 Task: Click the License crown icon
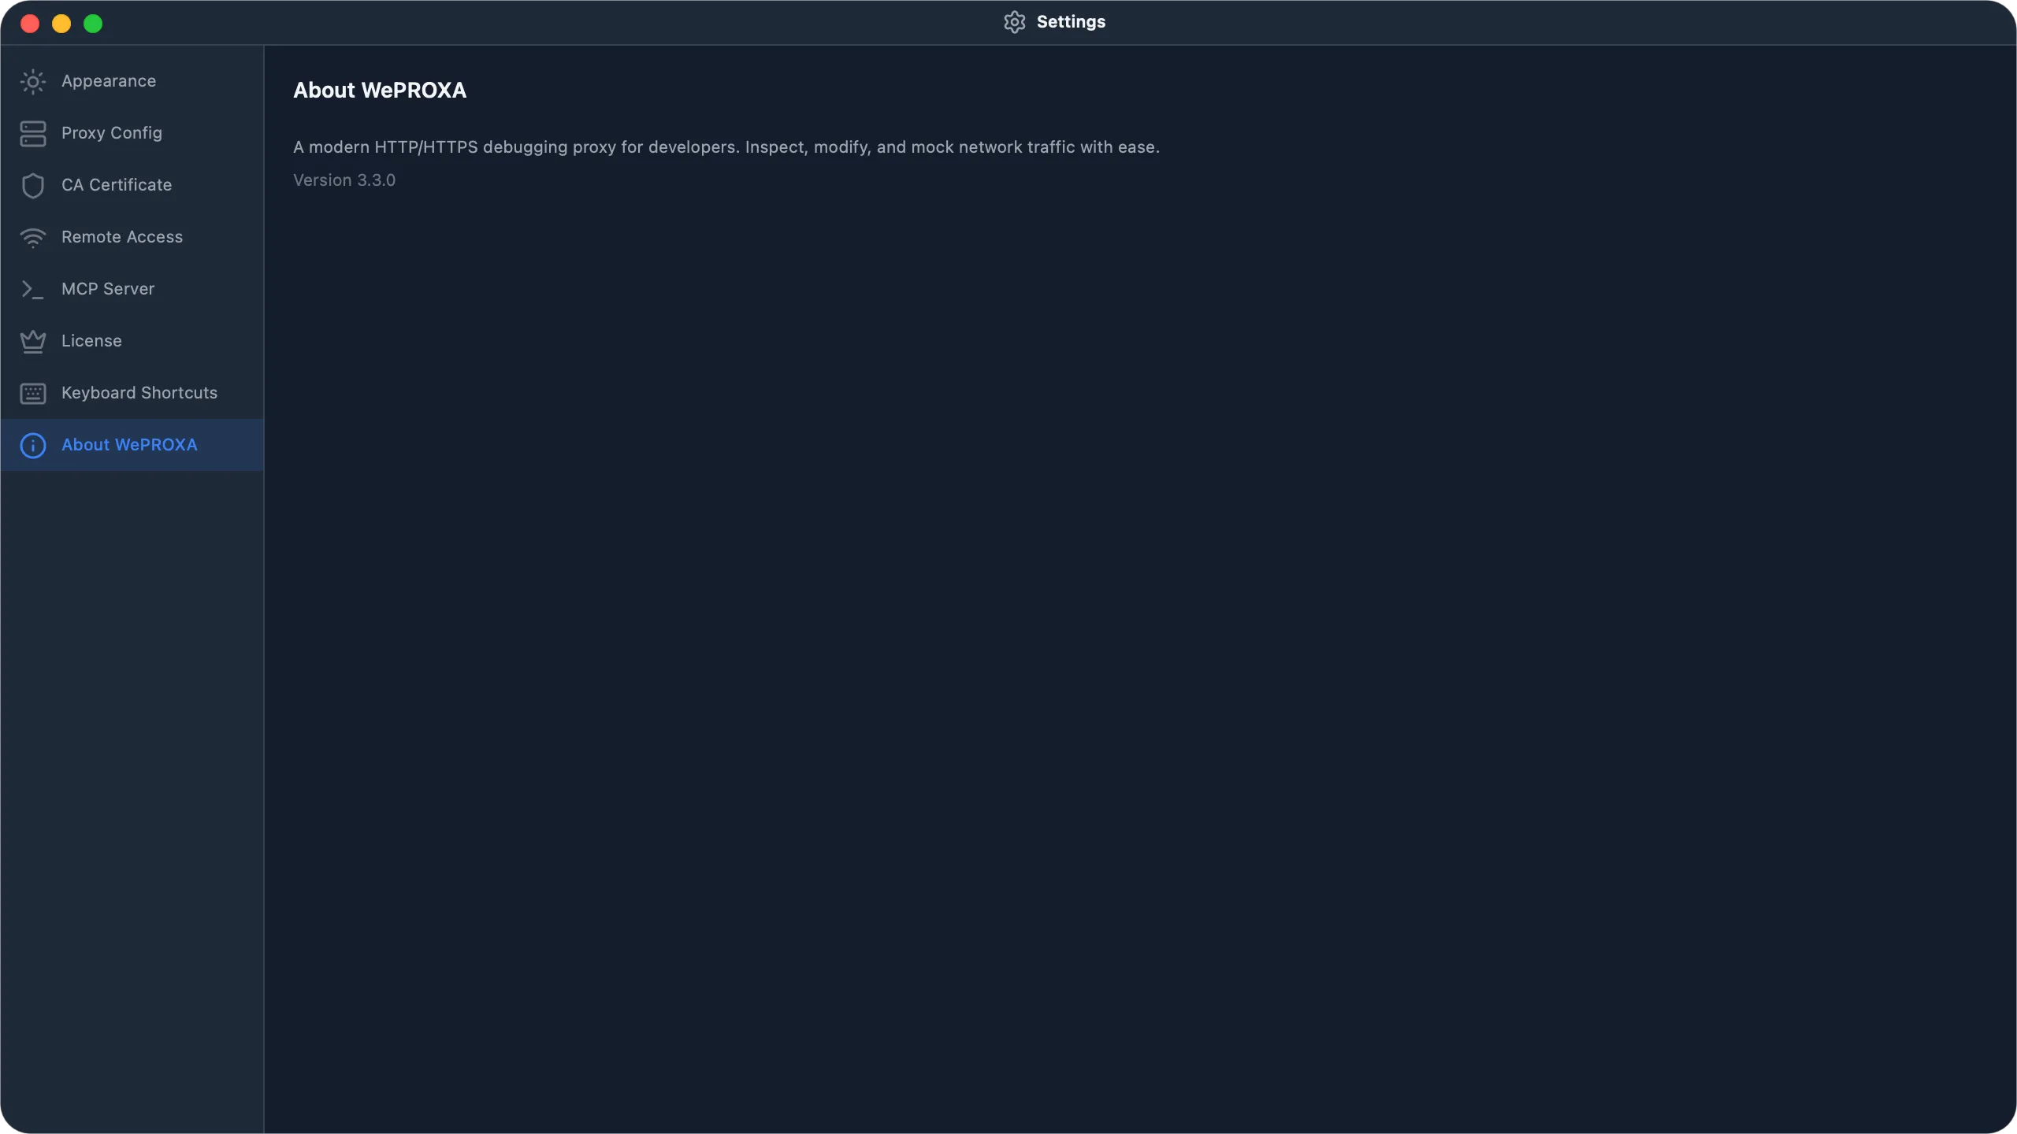pyautogui.click(x=32, y=342)
